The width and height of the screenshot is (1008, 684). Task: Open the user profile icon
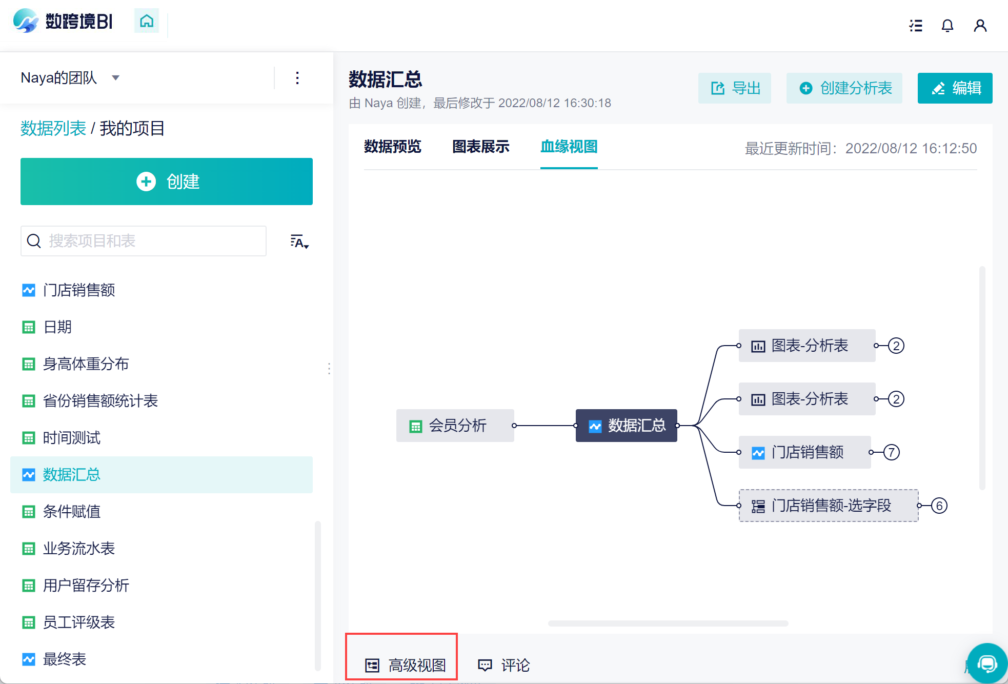coord(980,26)
